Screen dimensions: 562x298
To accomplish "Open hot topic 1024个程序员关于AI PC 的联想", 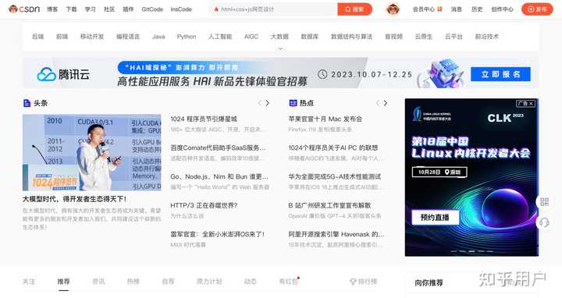I will tap(333, 147).
